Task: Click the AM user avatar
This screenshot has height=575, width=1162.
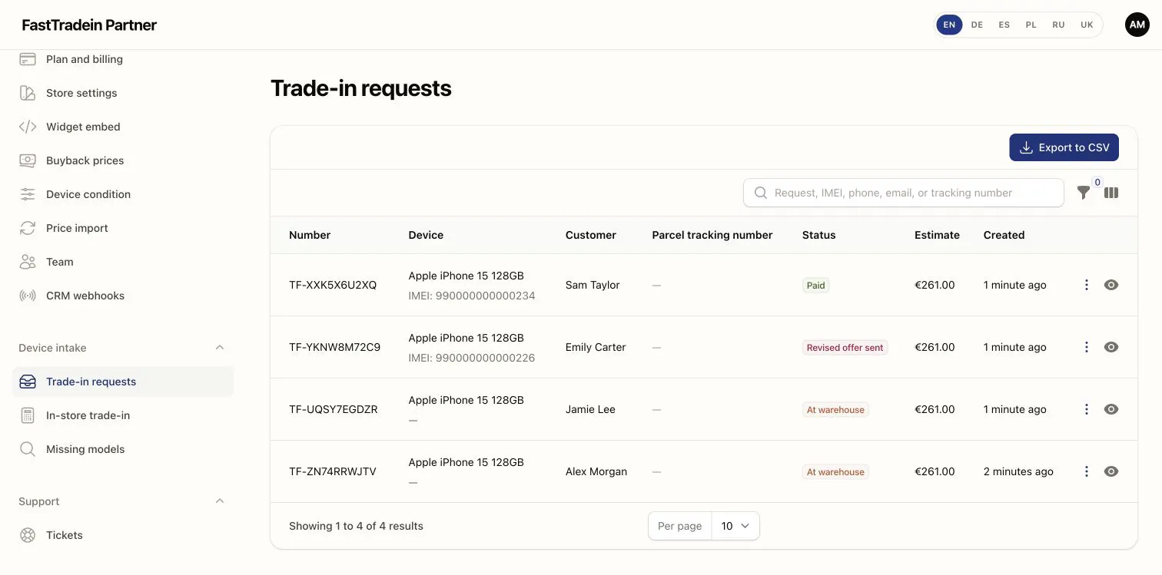Action: point(1137,25)
